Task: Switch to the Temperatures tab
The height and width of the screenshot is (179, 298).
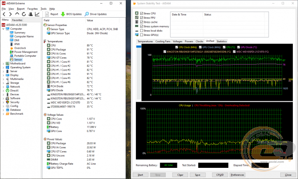Action: click(145, 41)
